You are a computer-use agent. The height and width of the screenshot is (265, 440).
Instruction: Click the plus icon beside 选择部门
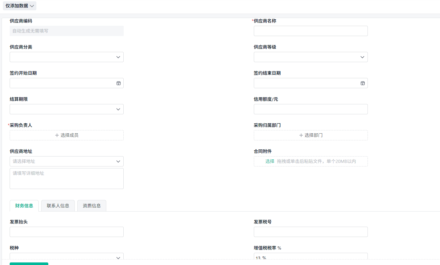(x=301, y=135)
